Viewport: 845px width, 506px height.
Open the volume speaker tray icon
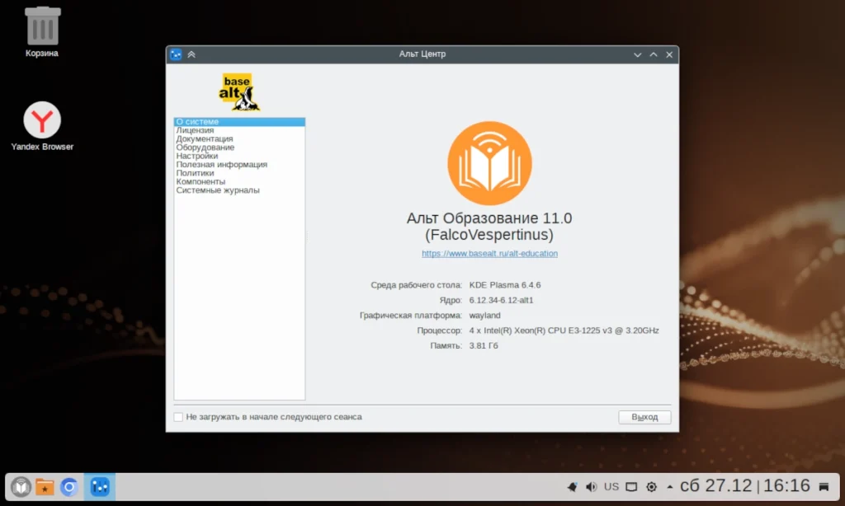591,487
